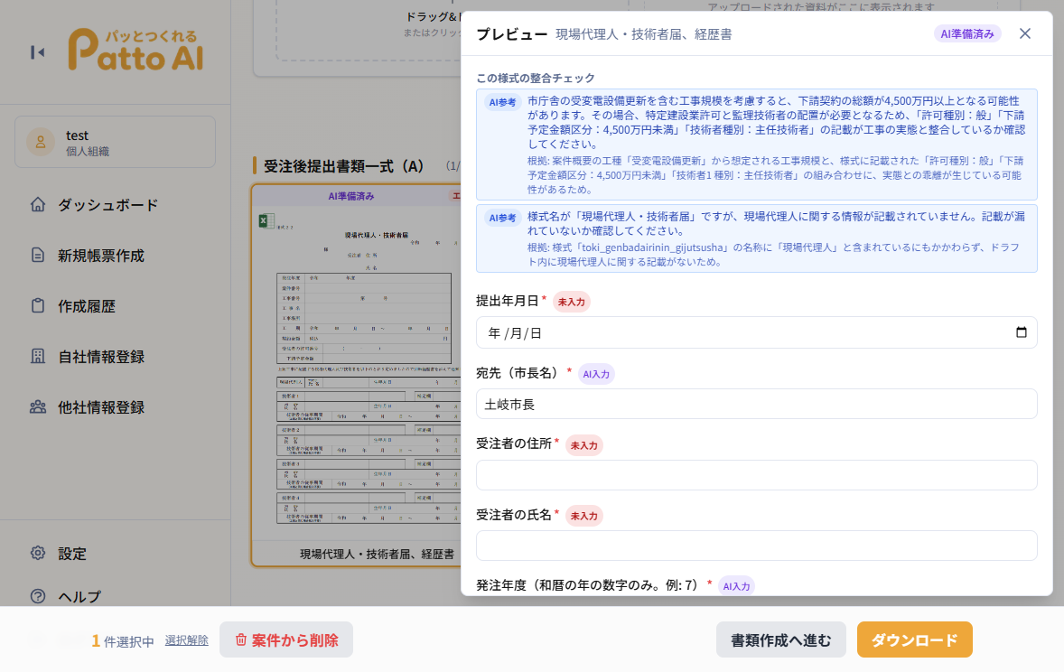Click the 未入力 badge next to 提出年月日
The height and width of the screenshot is (672, 1064).
point(572,302)
